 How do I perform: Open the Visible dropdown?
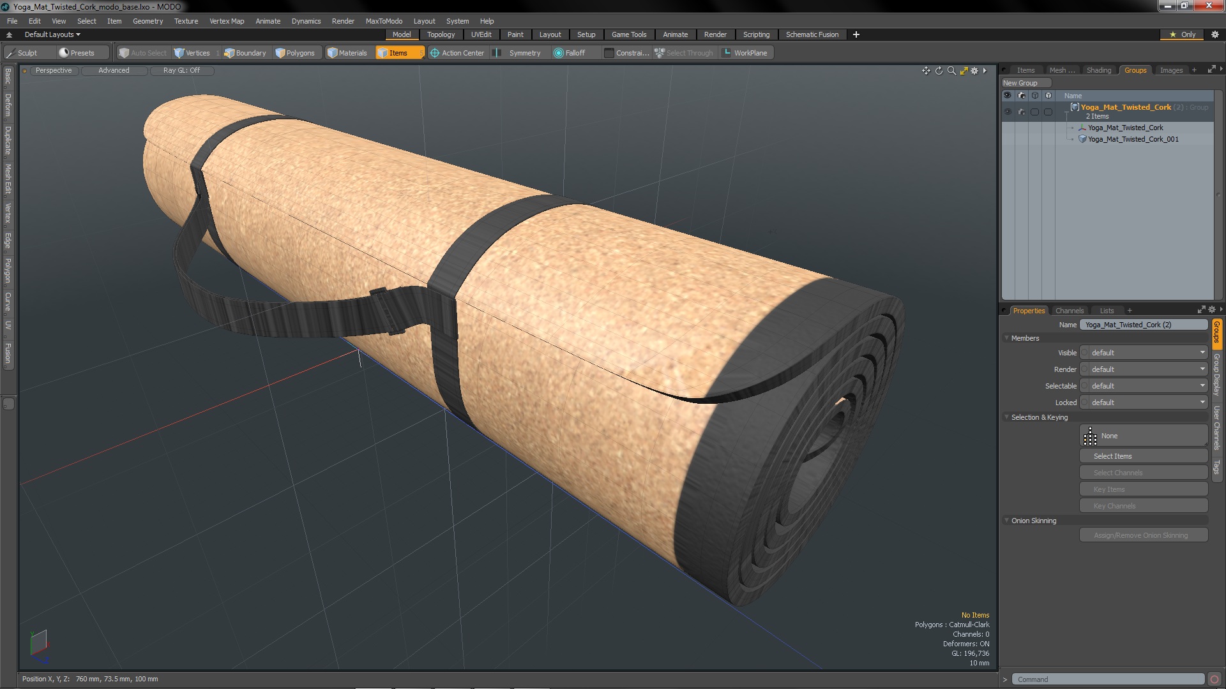click(1147, 353)
